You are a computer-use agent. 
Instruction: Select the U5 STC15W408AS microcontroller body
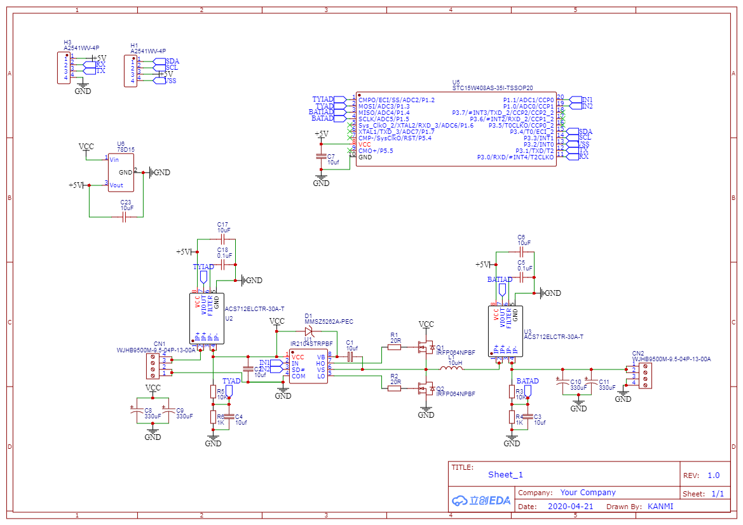(457, 129)
